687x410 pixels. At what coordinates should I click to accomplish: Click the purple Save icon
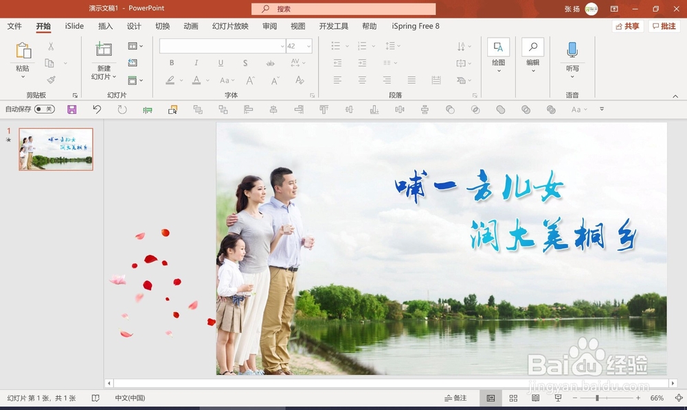click(72, 109)
